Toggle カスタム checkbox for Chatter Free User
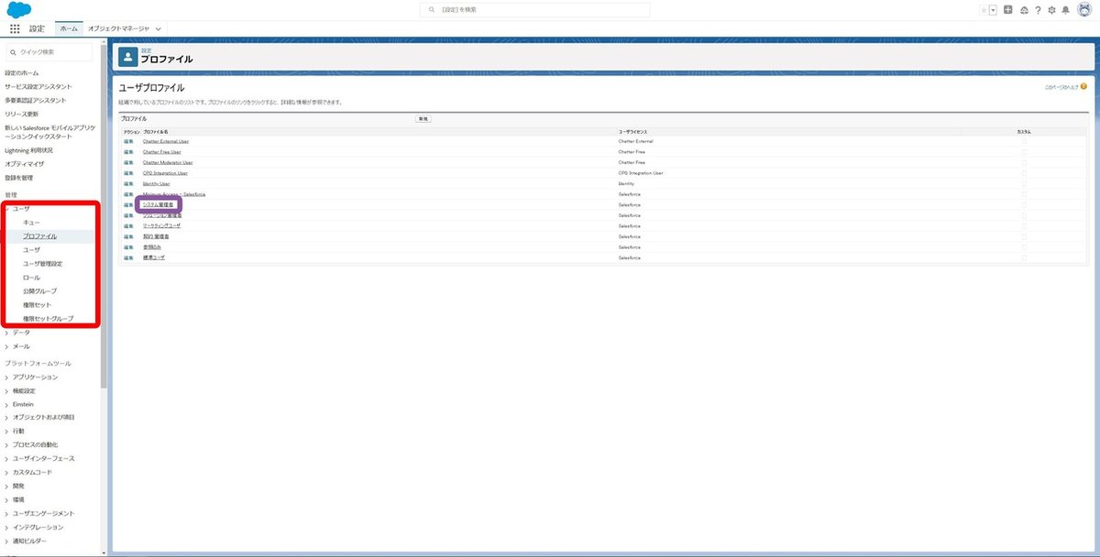Viewport: 1100px width, 557px height. (x=1024, y=151)
